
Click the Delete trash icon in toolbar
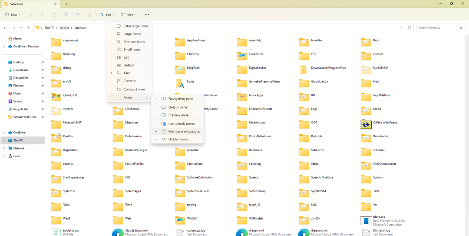[x=89, y=14]
